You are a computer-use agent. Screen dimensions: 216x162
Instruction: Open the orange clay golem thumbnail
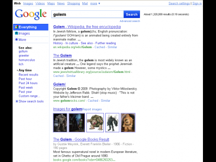point(128,123)
